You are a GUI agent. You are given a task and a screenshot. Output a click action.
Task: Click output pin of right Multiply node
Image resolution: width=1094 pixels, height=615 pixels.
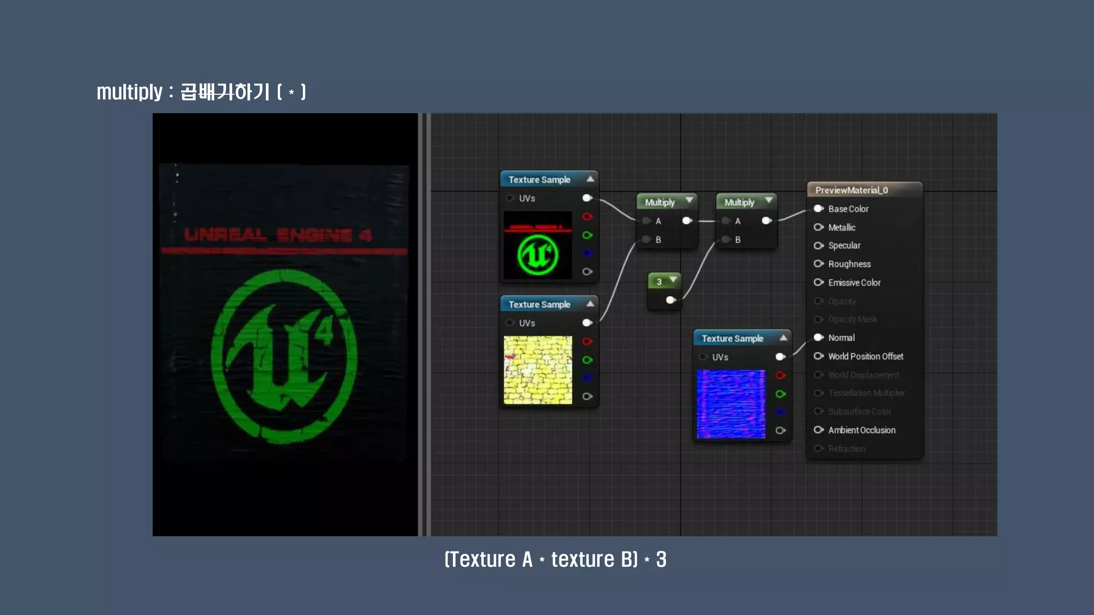(x=767, y=220)
